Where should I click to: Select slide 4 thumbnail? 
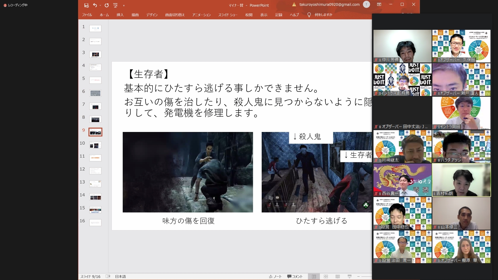tap(95, 67)
